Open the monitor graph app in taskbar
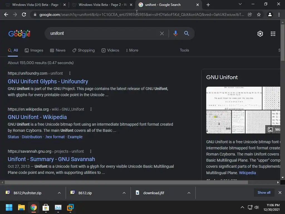The width and height of the screenshot is (285, 214). pos(58,207)
